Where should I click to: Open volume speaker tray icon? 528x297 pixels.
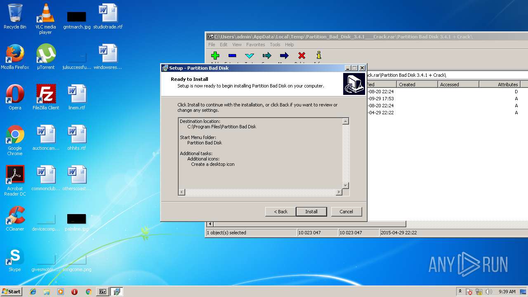[489, 292]
